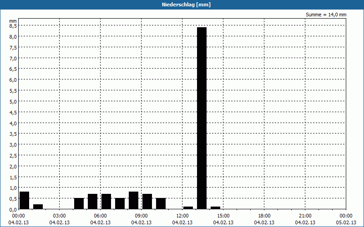Click the 7,0 y-axis label
The width and height of the screenshot is (364, 227).
tap(13, 59)
